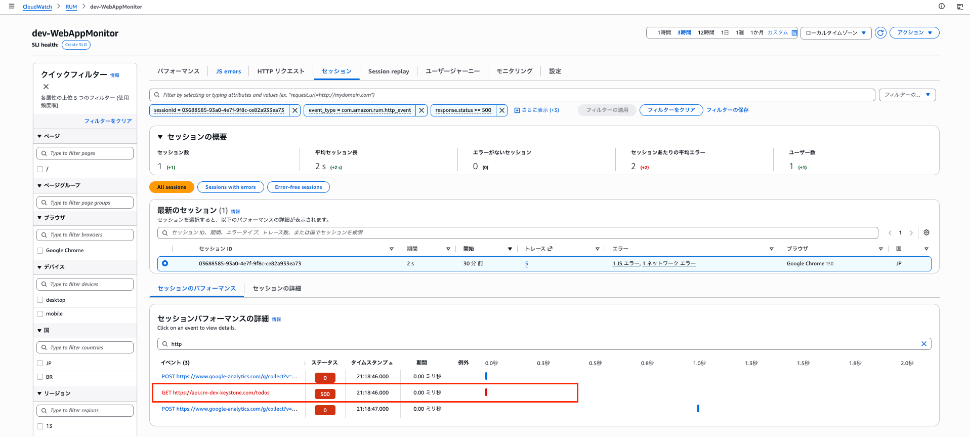Screen dimensions: 970x437
Task: Click the info icon in top bar
Action: point(942,7)
